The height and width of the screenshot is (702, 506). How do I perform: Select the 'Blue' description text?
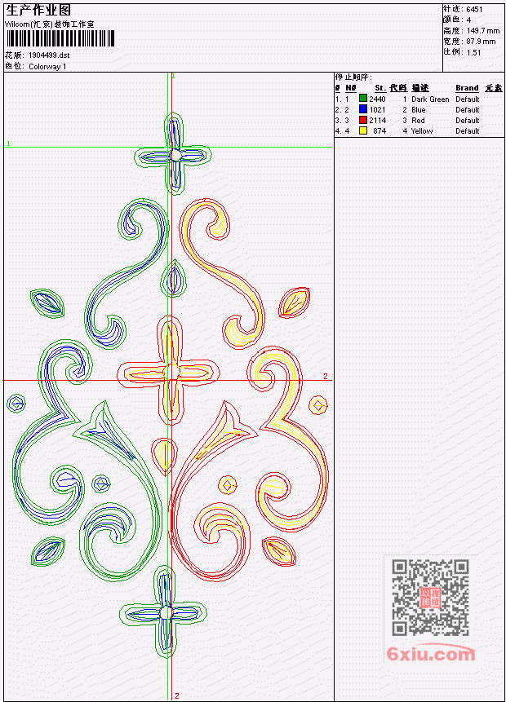(418, 110)
